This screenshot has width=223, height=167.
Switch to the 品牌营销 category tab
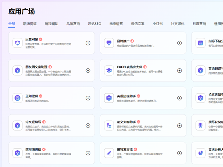73,24
